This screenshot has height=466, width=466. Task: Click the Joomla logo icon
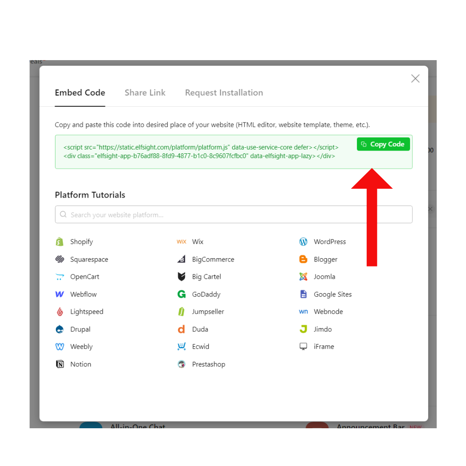click(x=303, y=277)
